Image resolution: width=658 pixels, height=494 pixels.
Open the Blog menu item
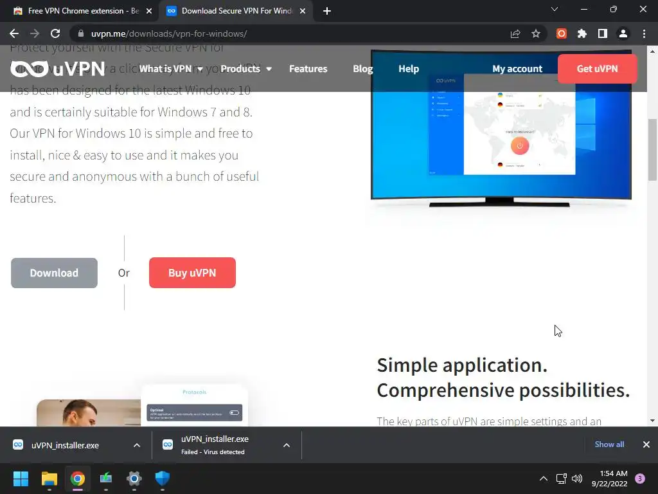point(362,68)
